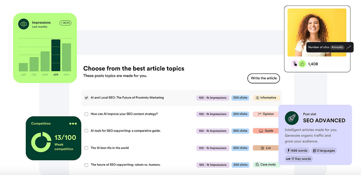Screen dimensions: 361x175
Task: Click the rocket icon on SEO ADVANCED card
Action: pyautogui.click(x=291, y=118)
